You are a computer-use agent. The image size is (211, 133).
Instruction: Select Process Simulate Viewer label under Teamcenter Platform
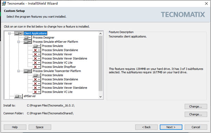tap(57, 84)
